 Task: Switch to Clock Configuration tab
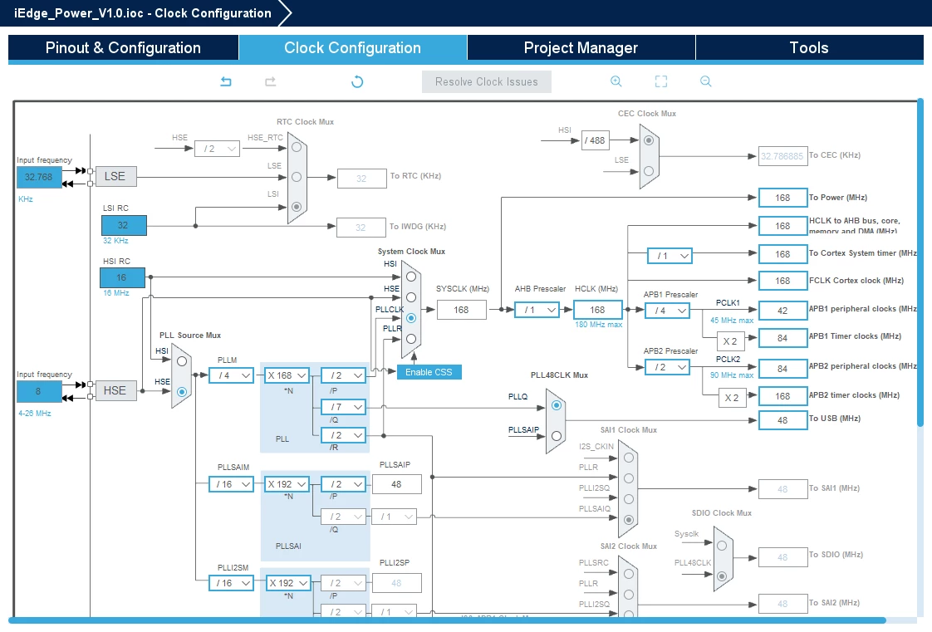tap(352, 47)
